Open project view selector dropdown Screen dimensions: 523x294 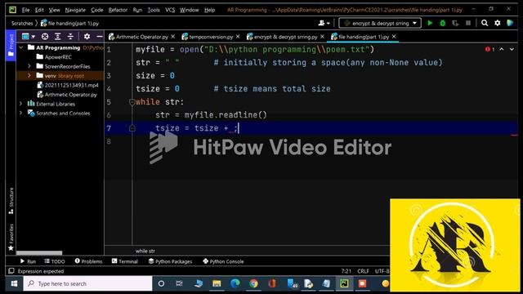coord(29,36)
